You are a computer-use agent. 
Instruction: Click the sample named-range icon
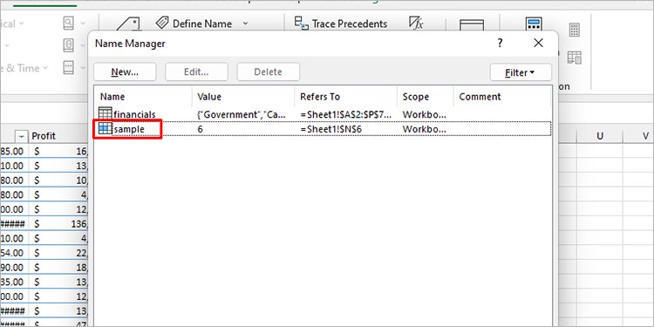[106, 129]
